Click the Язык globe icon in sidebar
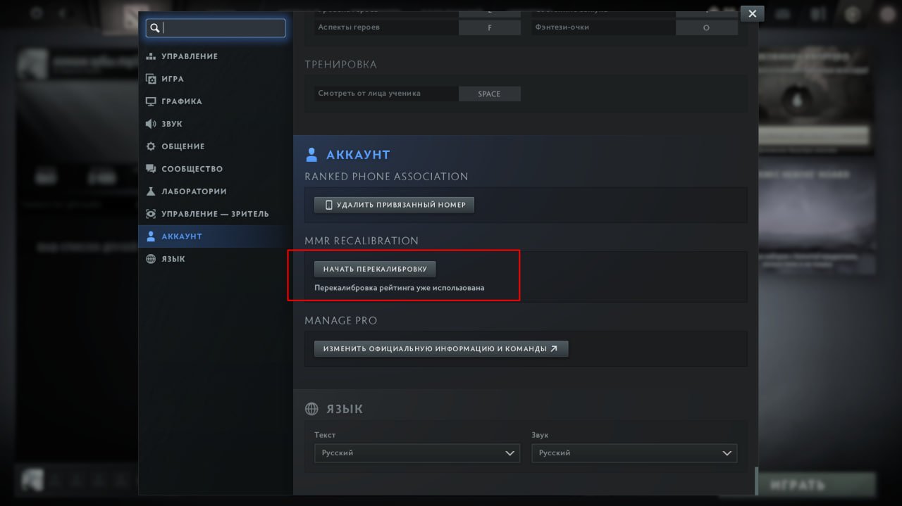Screen dimensions: 902x506 151,259
